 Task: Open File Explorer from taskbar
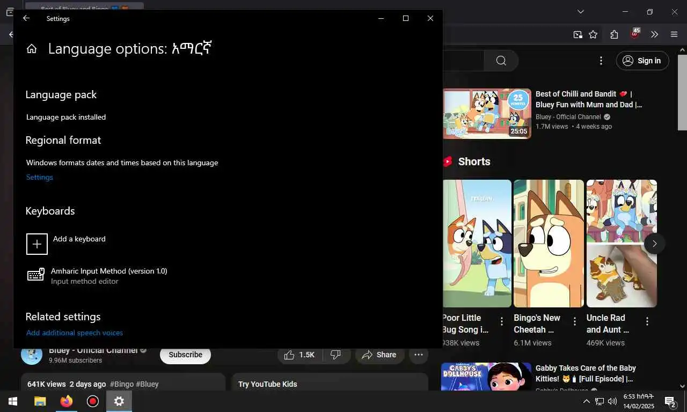tap(40, 401)
